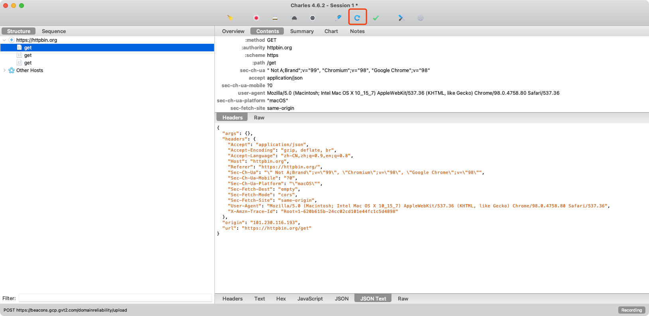Viewport: 649px width, 316px height.
Task: Switch to the Sequence view
Action: (54, 31)
